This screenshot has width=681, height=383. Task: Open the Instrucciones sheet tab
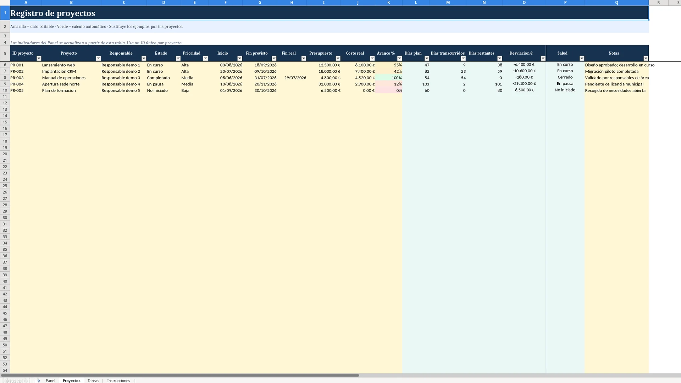tap(118, 381)
